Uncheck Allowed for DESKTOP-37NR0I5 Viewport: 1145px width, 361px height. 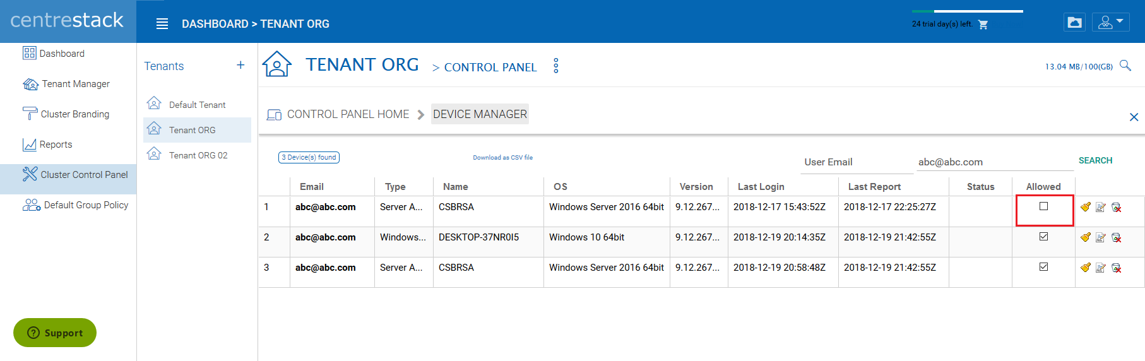(1044, 236)
